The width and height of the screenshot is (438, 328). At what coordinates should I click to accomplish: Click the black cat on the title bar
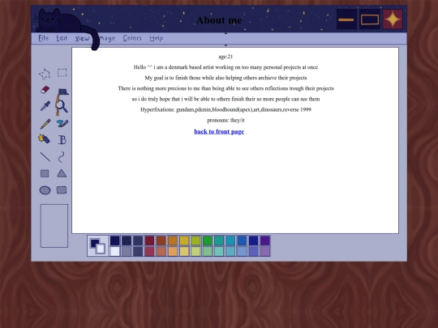click(60, 21)
